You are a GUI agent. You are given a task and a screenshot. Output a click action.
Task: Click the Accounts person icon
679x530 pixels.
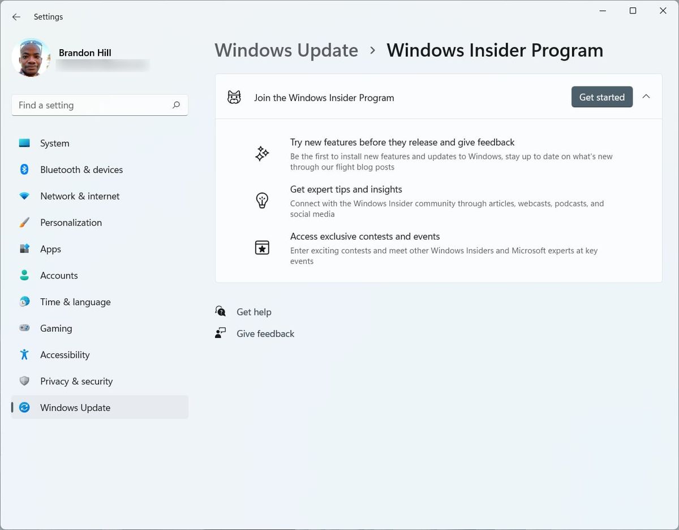pos(24,275)
